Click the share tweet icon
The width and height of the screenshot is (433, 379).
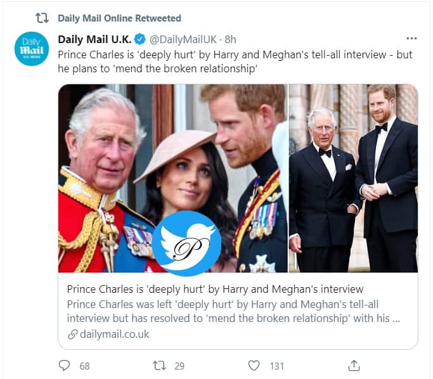(x=354, y=366)
